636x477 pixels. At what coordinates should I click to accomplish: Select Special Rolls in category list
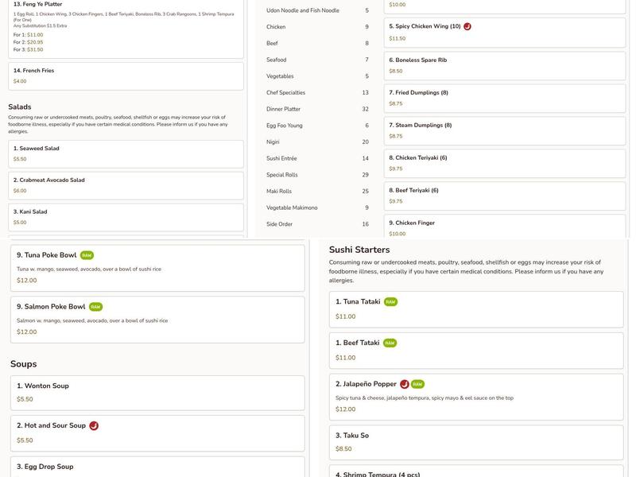(x=282, y=175)
